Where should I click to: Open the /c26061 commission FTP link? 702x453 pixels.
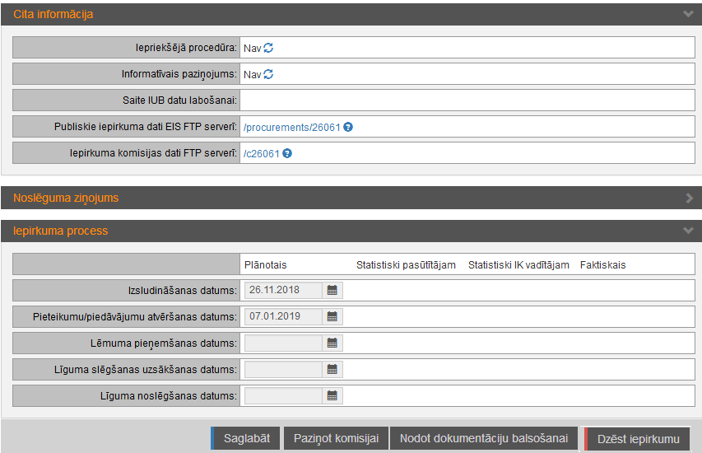click(261, 154)
